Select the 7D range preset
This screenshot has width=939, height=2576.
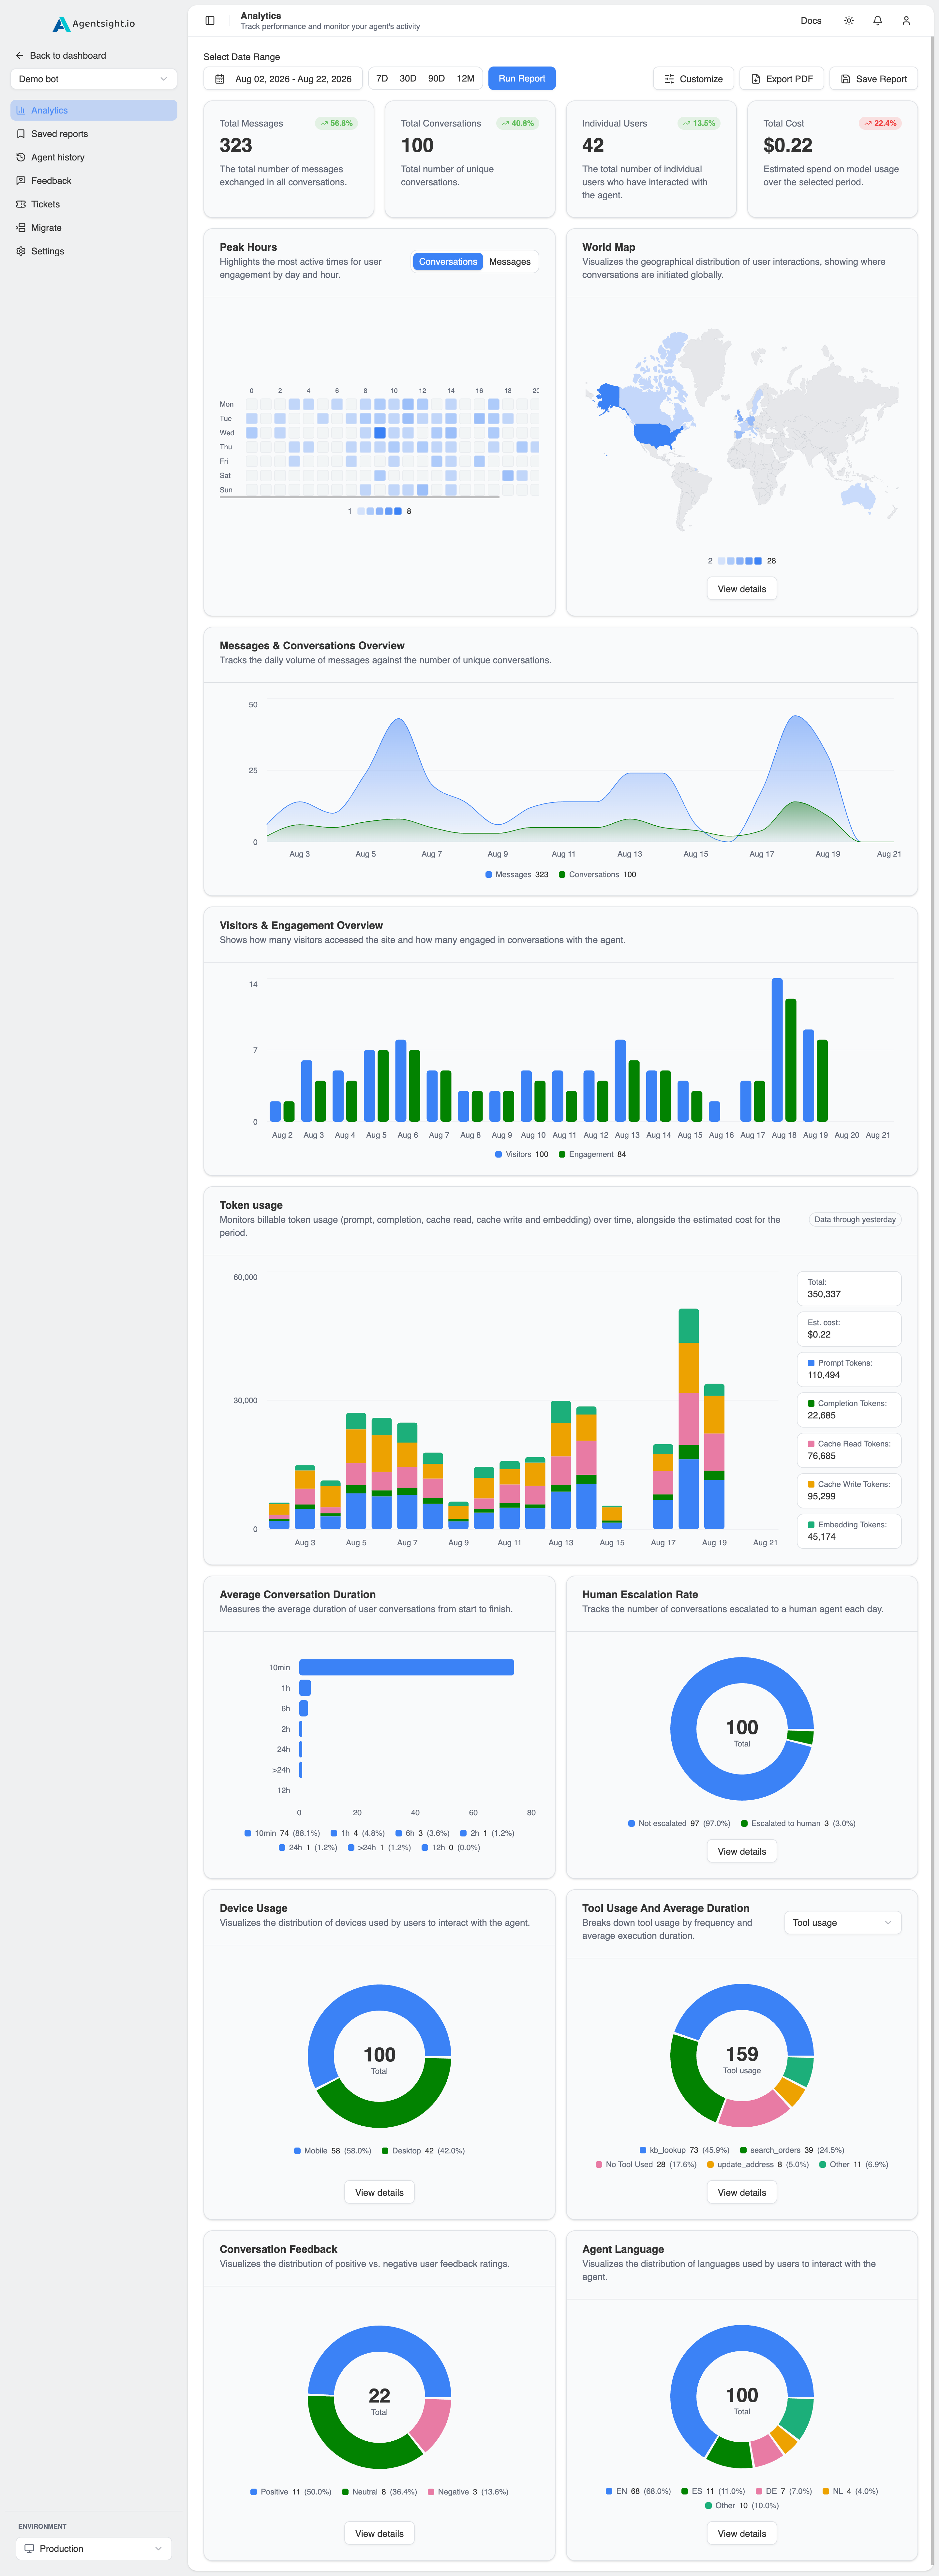[x=382, y=79]
